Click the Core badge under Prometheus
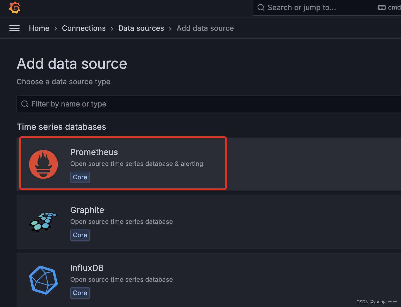The height and width of the screenshot is (307, 401). click(80, 177)
